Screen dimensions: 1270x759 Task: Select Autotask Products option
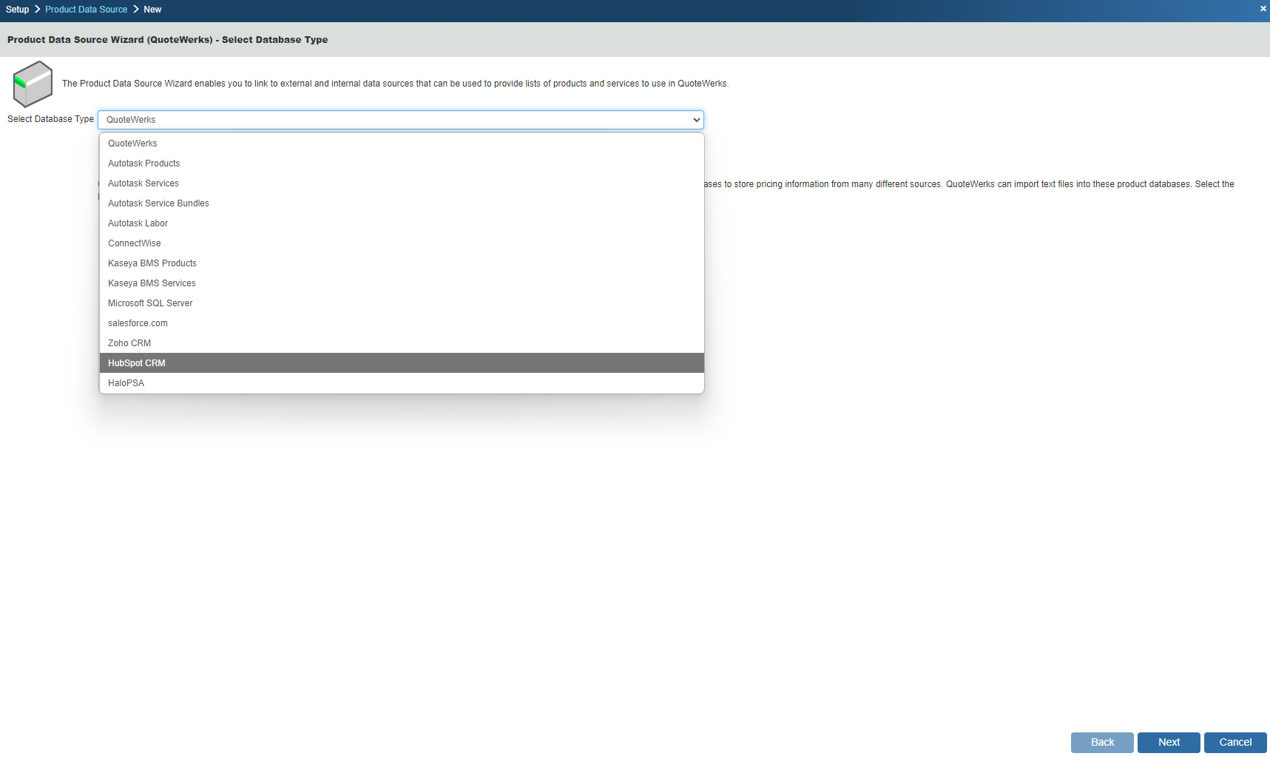(143, 163)
